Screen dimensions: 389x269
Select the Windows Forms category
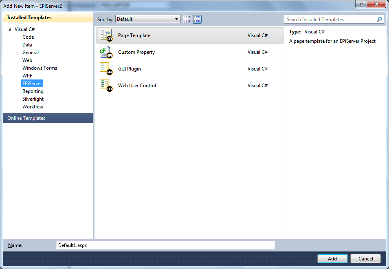point(40,68)
